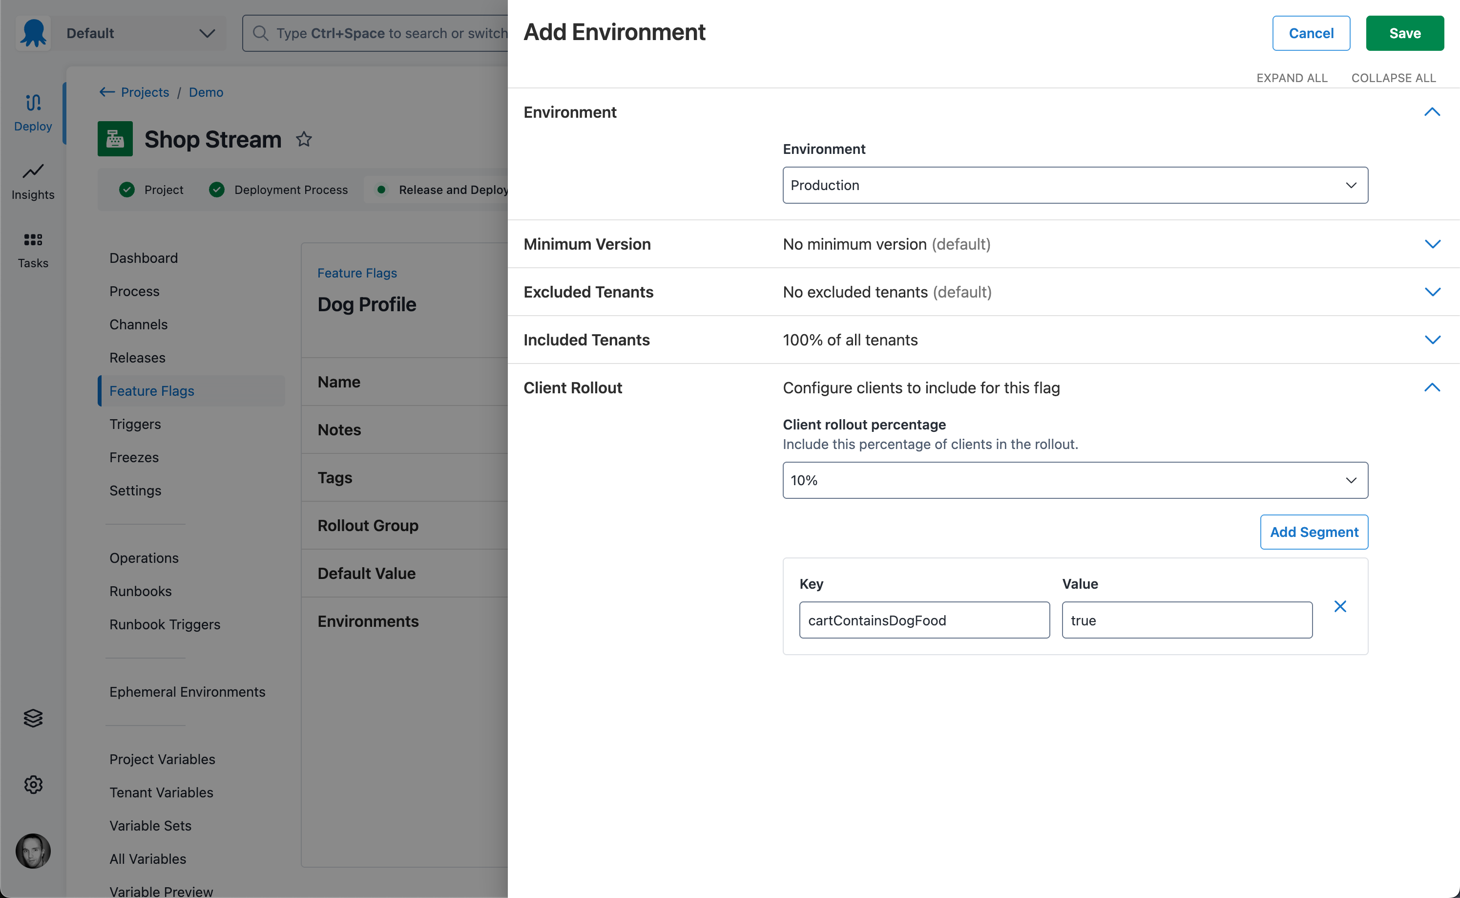Open Variable Sets menu item
This screenshot has height=898, width=1460.
[x=150, y=826]
